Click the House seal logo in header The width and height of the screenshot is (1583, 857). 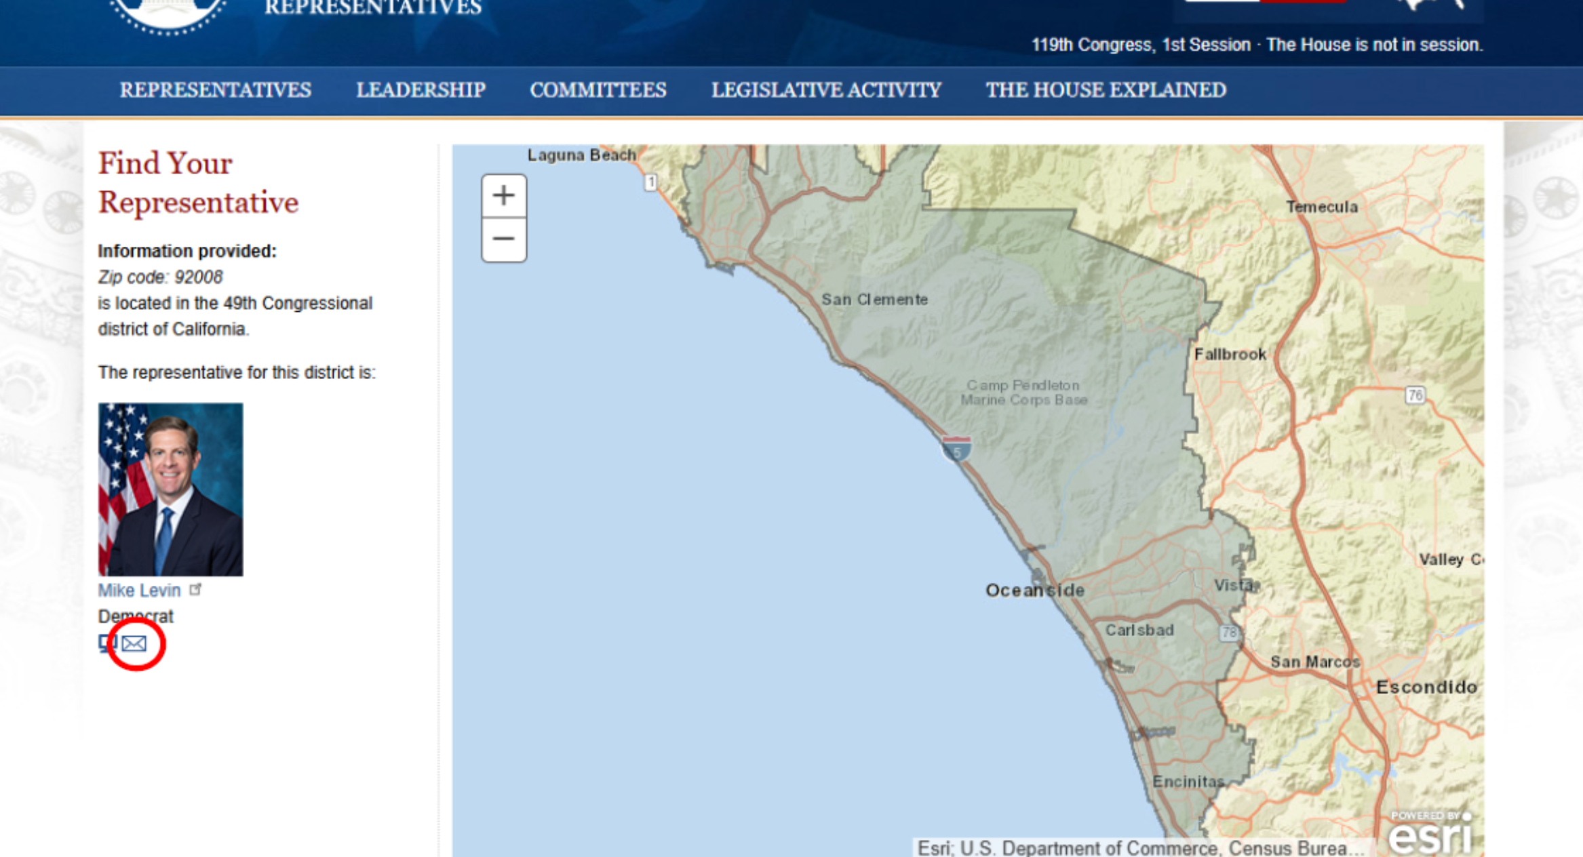168,14
